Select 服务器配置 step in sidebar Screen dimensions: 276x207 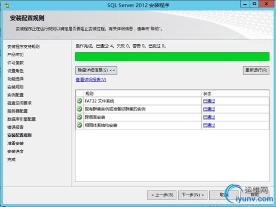[17, 111]
